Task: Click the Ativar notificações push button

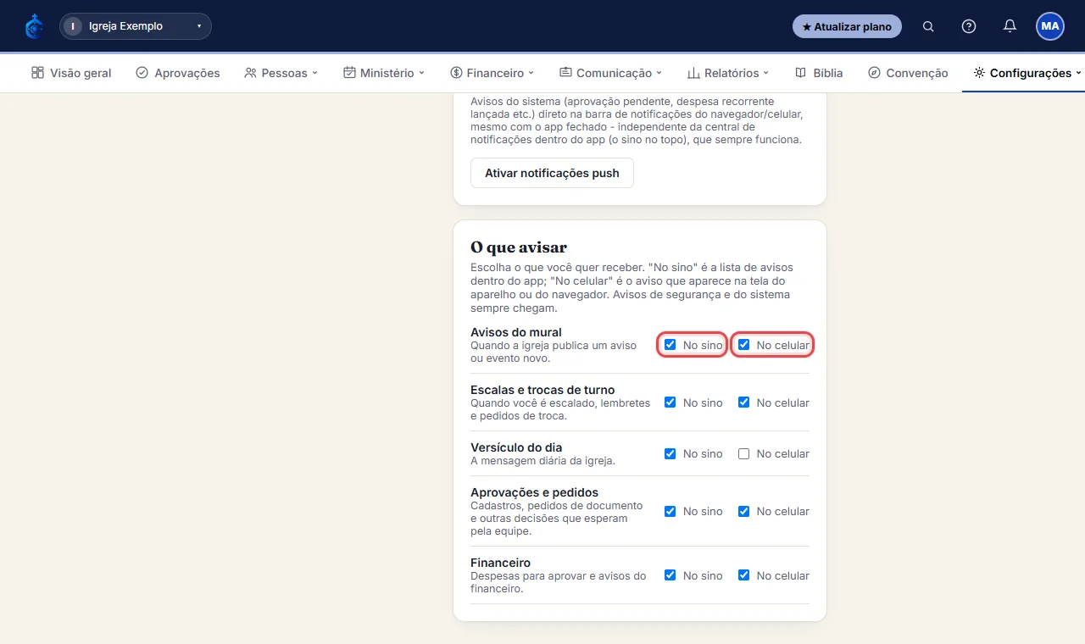Action: coord(552,173)
